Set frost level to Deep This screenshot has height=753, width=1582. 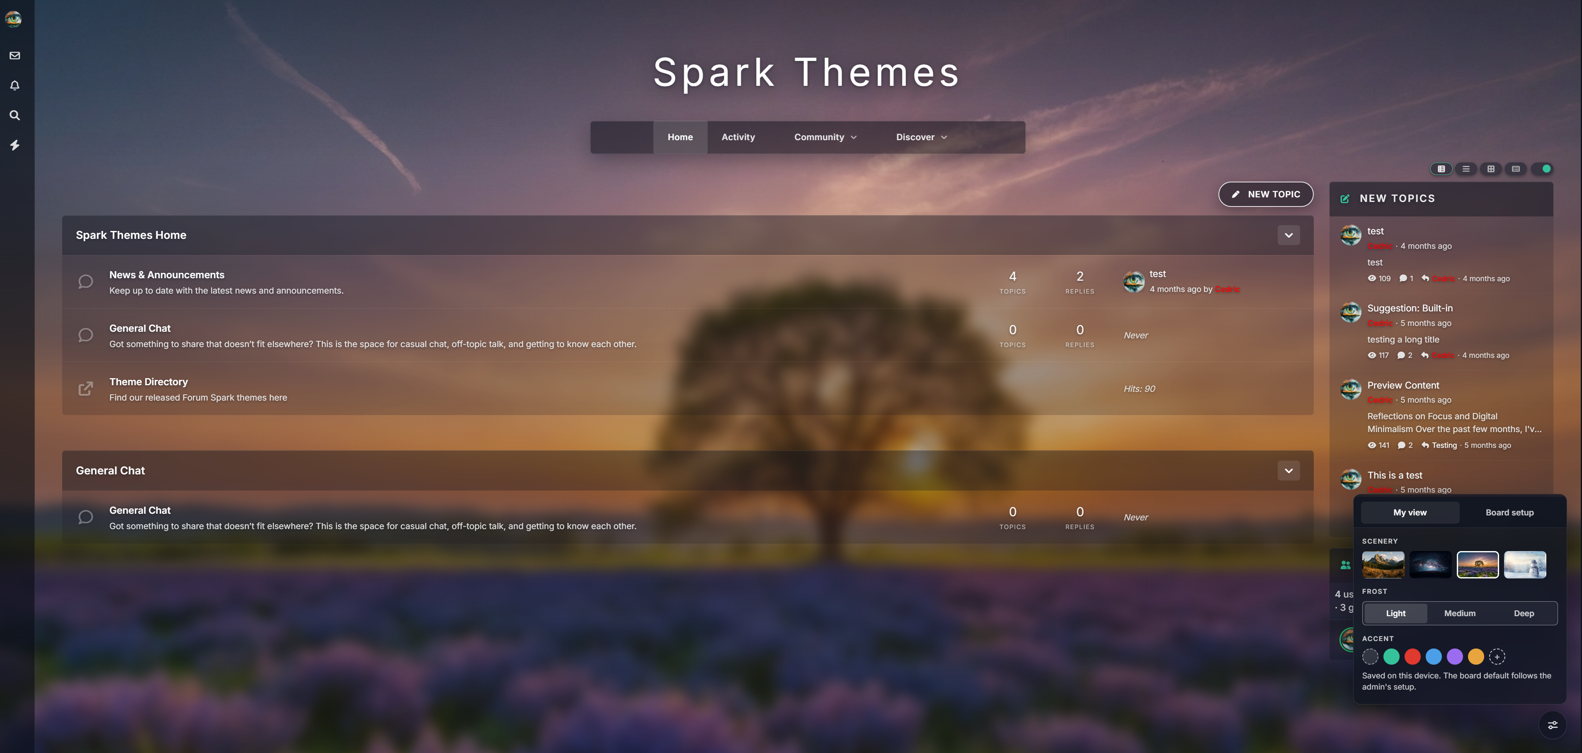click(1524, 613)
